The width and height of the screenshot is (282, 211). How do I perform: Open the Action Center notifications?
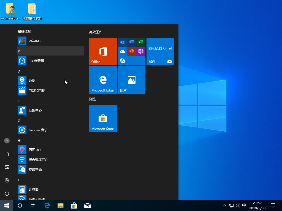click(273, 206)
